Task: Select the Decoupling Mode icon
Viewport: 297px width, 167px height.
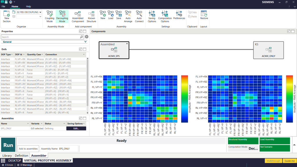Action: pos(62,17)
